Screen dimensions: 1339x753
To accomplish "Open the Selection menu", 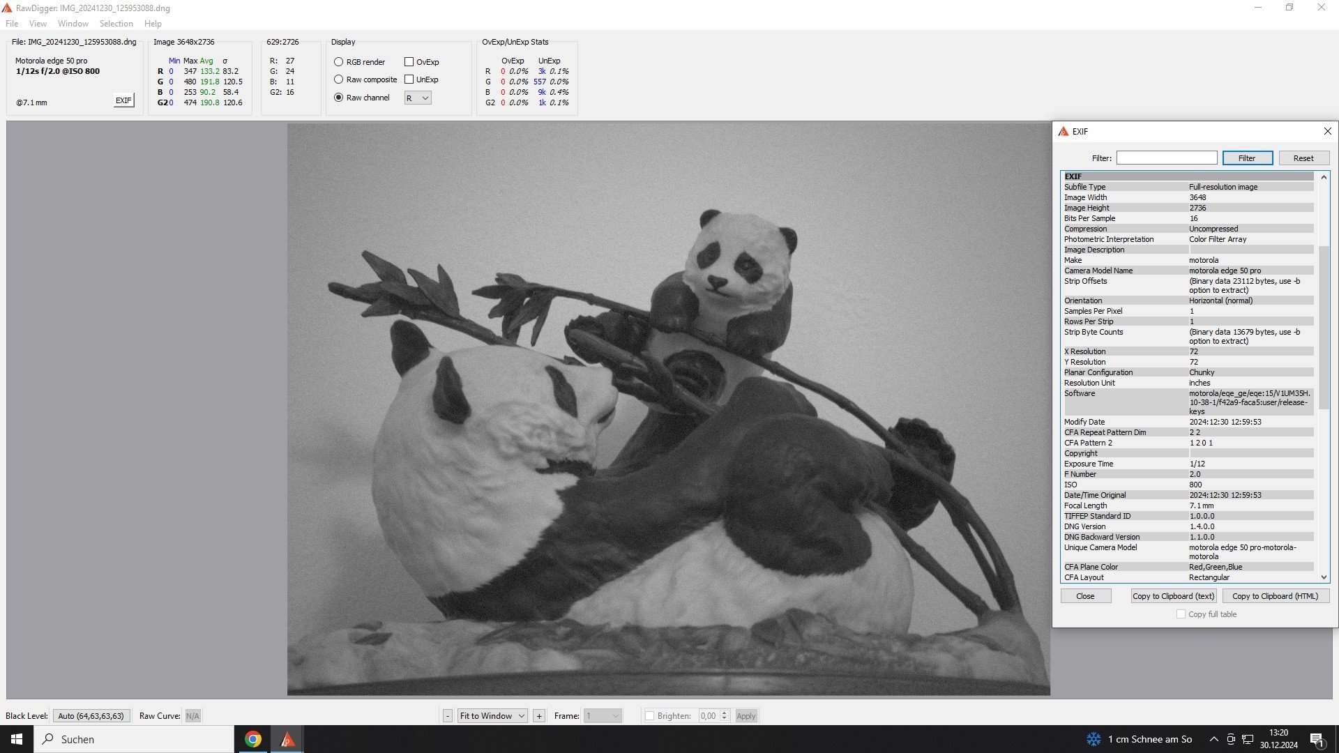I will (x=116, y=24).
